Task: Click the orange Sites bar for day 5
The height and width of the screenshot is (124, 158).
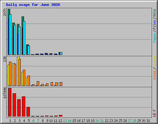Action: click(29, 81)
